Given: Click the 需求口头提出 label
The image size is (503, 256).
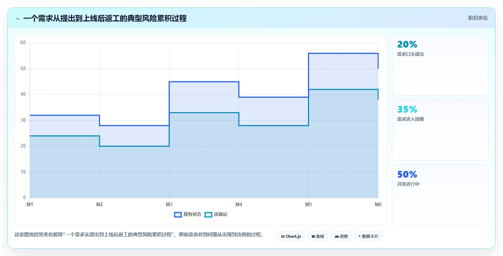Looking at the screenshot, I should [410, 54].
